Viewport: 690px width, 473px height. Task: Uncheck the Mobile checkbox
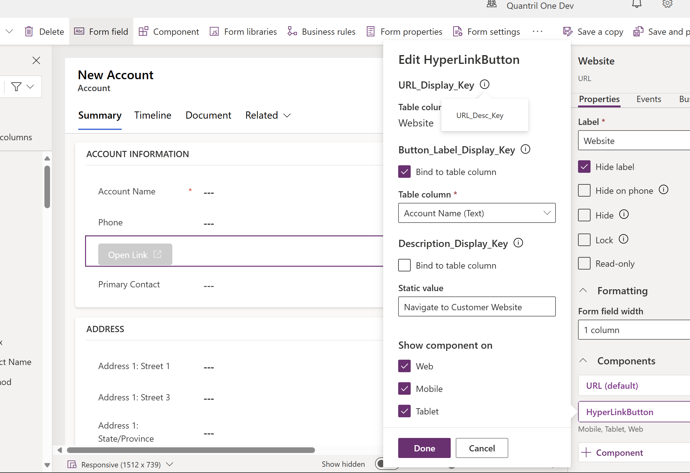click(x=404, y=388)
